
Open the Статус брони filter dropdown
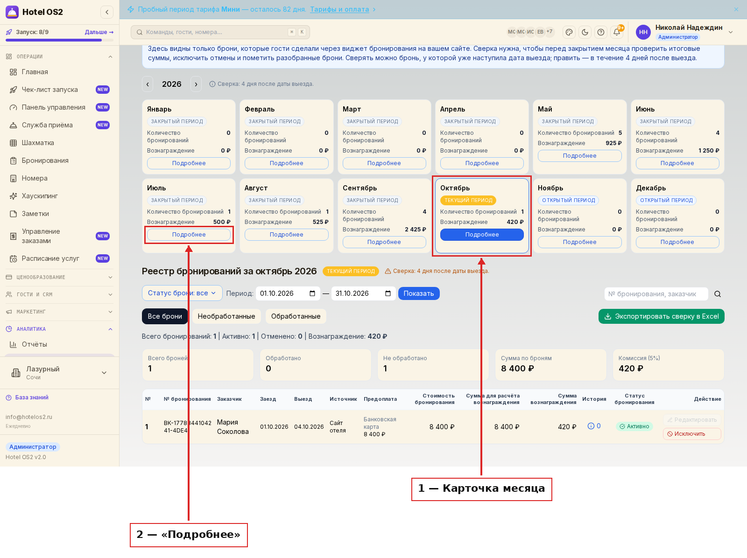click(182, 293)
